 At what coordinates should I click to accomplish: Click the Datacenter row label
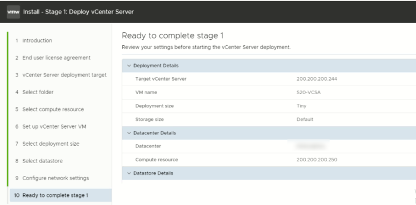click(148, 146)
